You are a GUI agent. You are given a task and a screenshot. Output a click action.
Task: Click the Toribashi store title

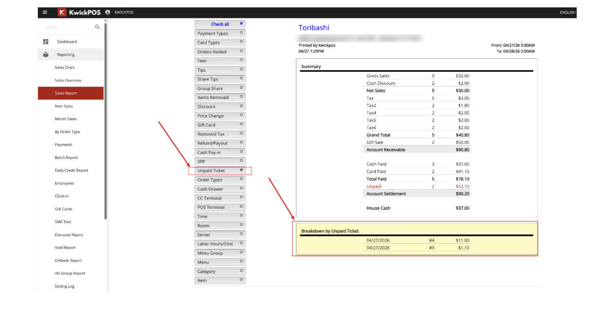click(314, 28)
